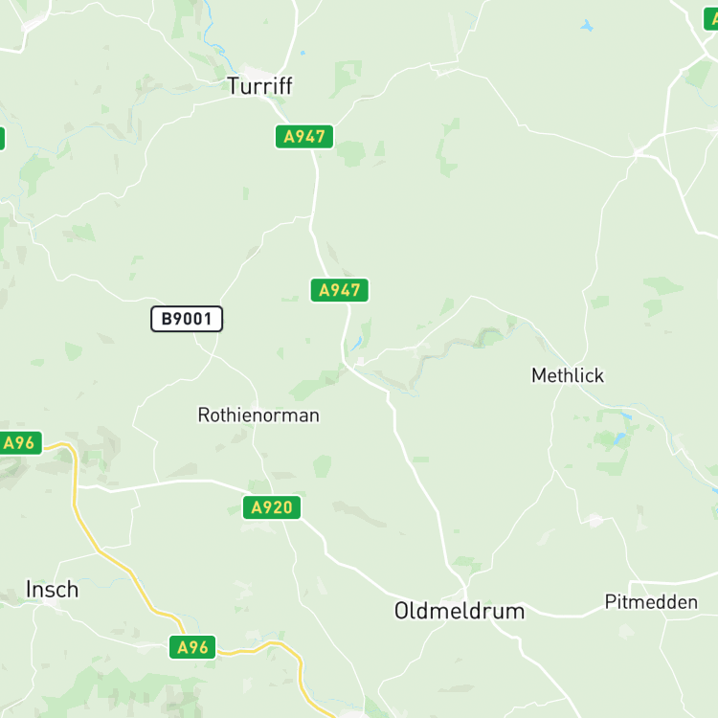The image size is (718, 718).
Task: Click the Insch town label
Action: click(x=53, y=590)
